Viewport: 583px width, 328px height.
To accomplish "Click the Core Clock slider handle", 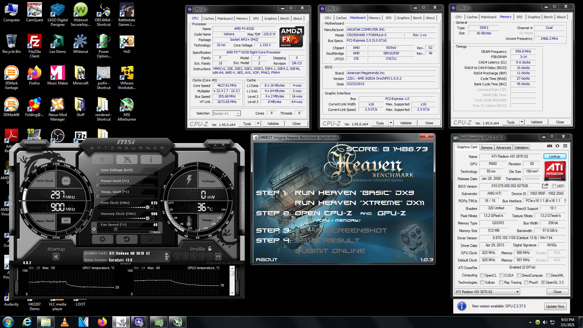I will pos(148,207).
